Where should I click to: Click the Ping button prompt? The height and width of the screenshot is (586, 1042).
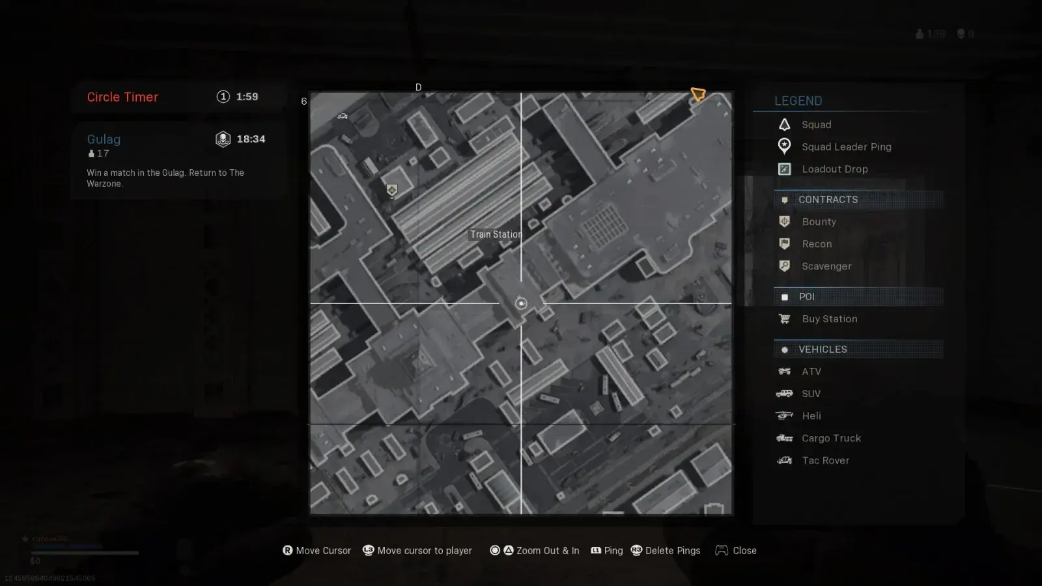tap(606, 551)
